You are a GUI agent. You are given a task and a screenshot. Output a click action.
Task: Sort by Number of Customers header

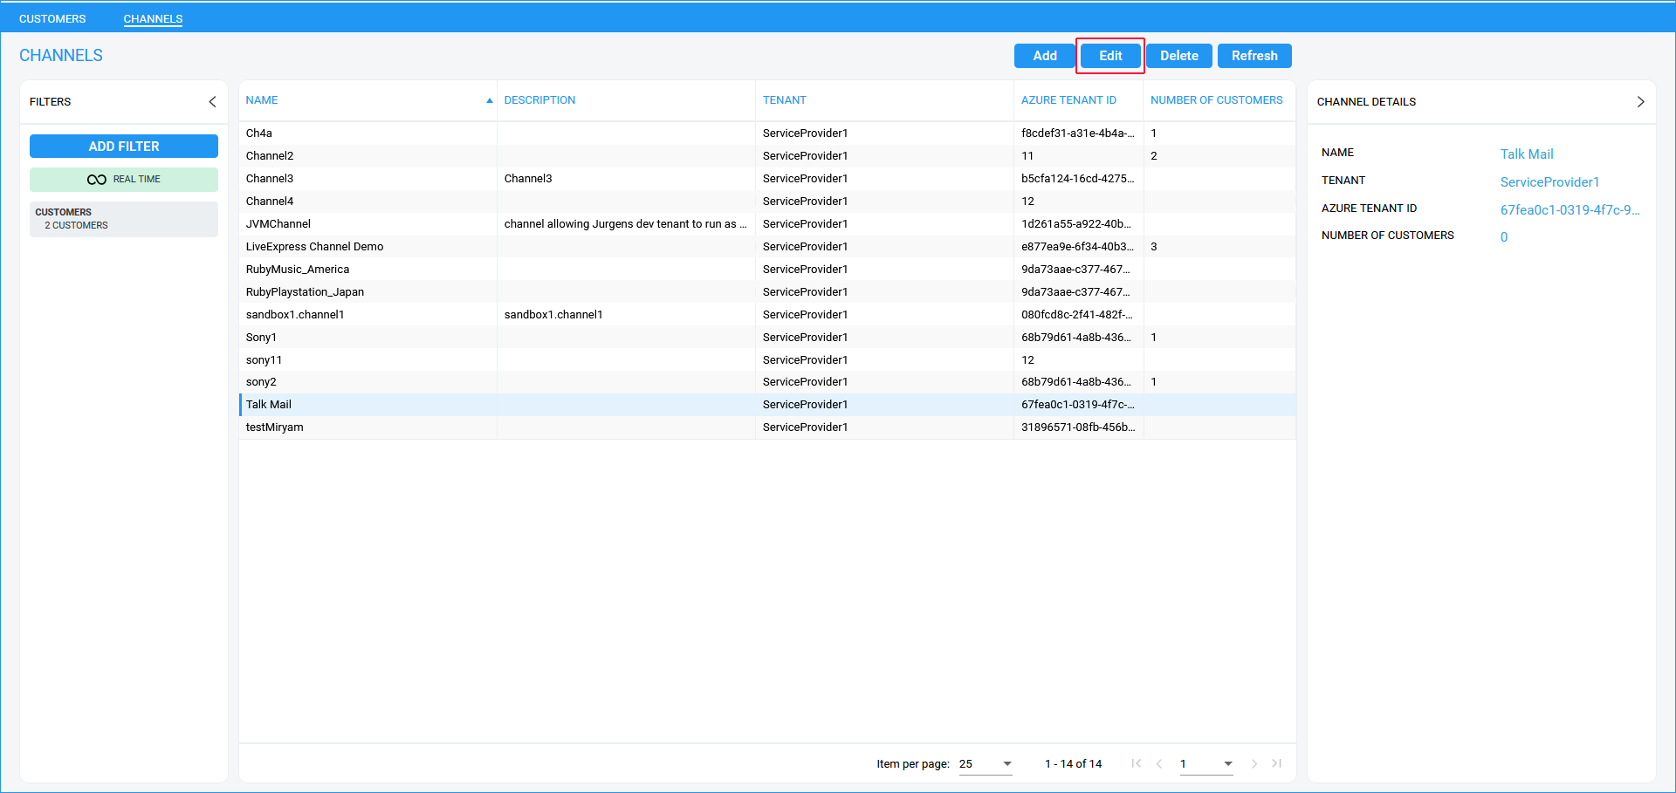[1217, 100]
